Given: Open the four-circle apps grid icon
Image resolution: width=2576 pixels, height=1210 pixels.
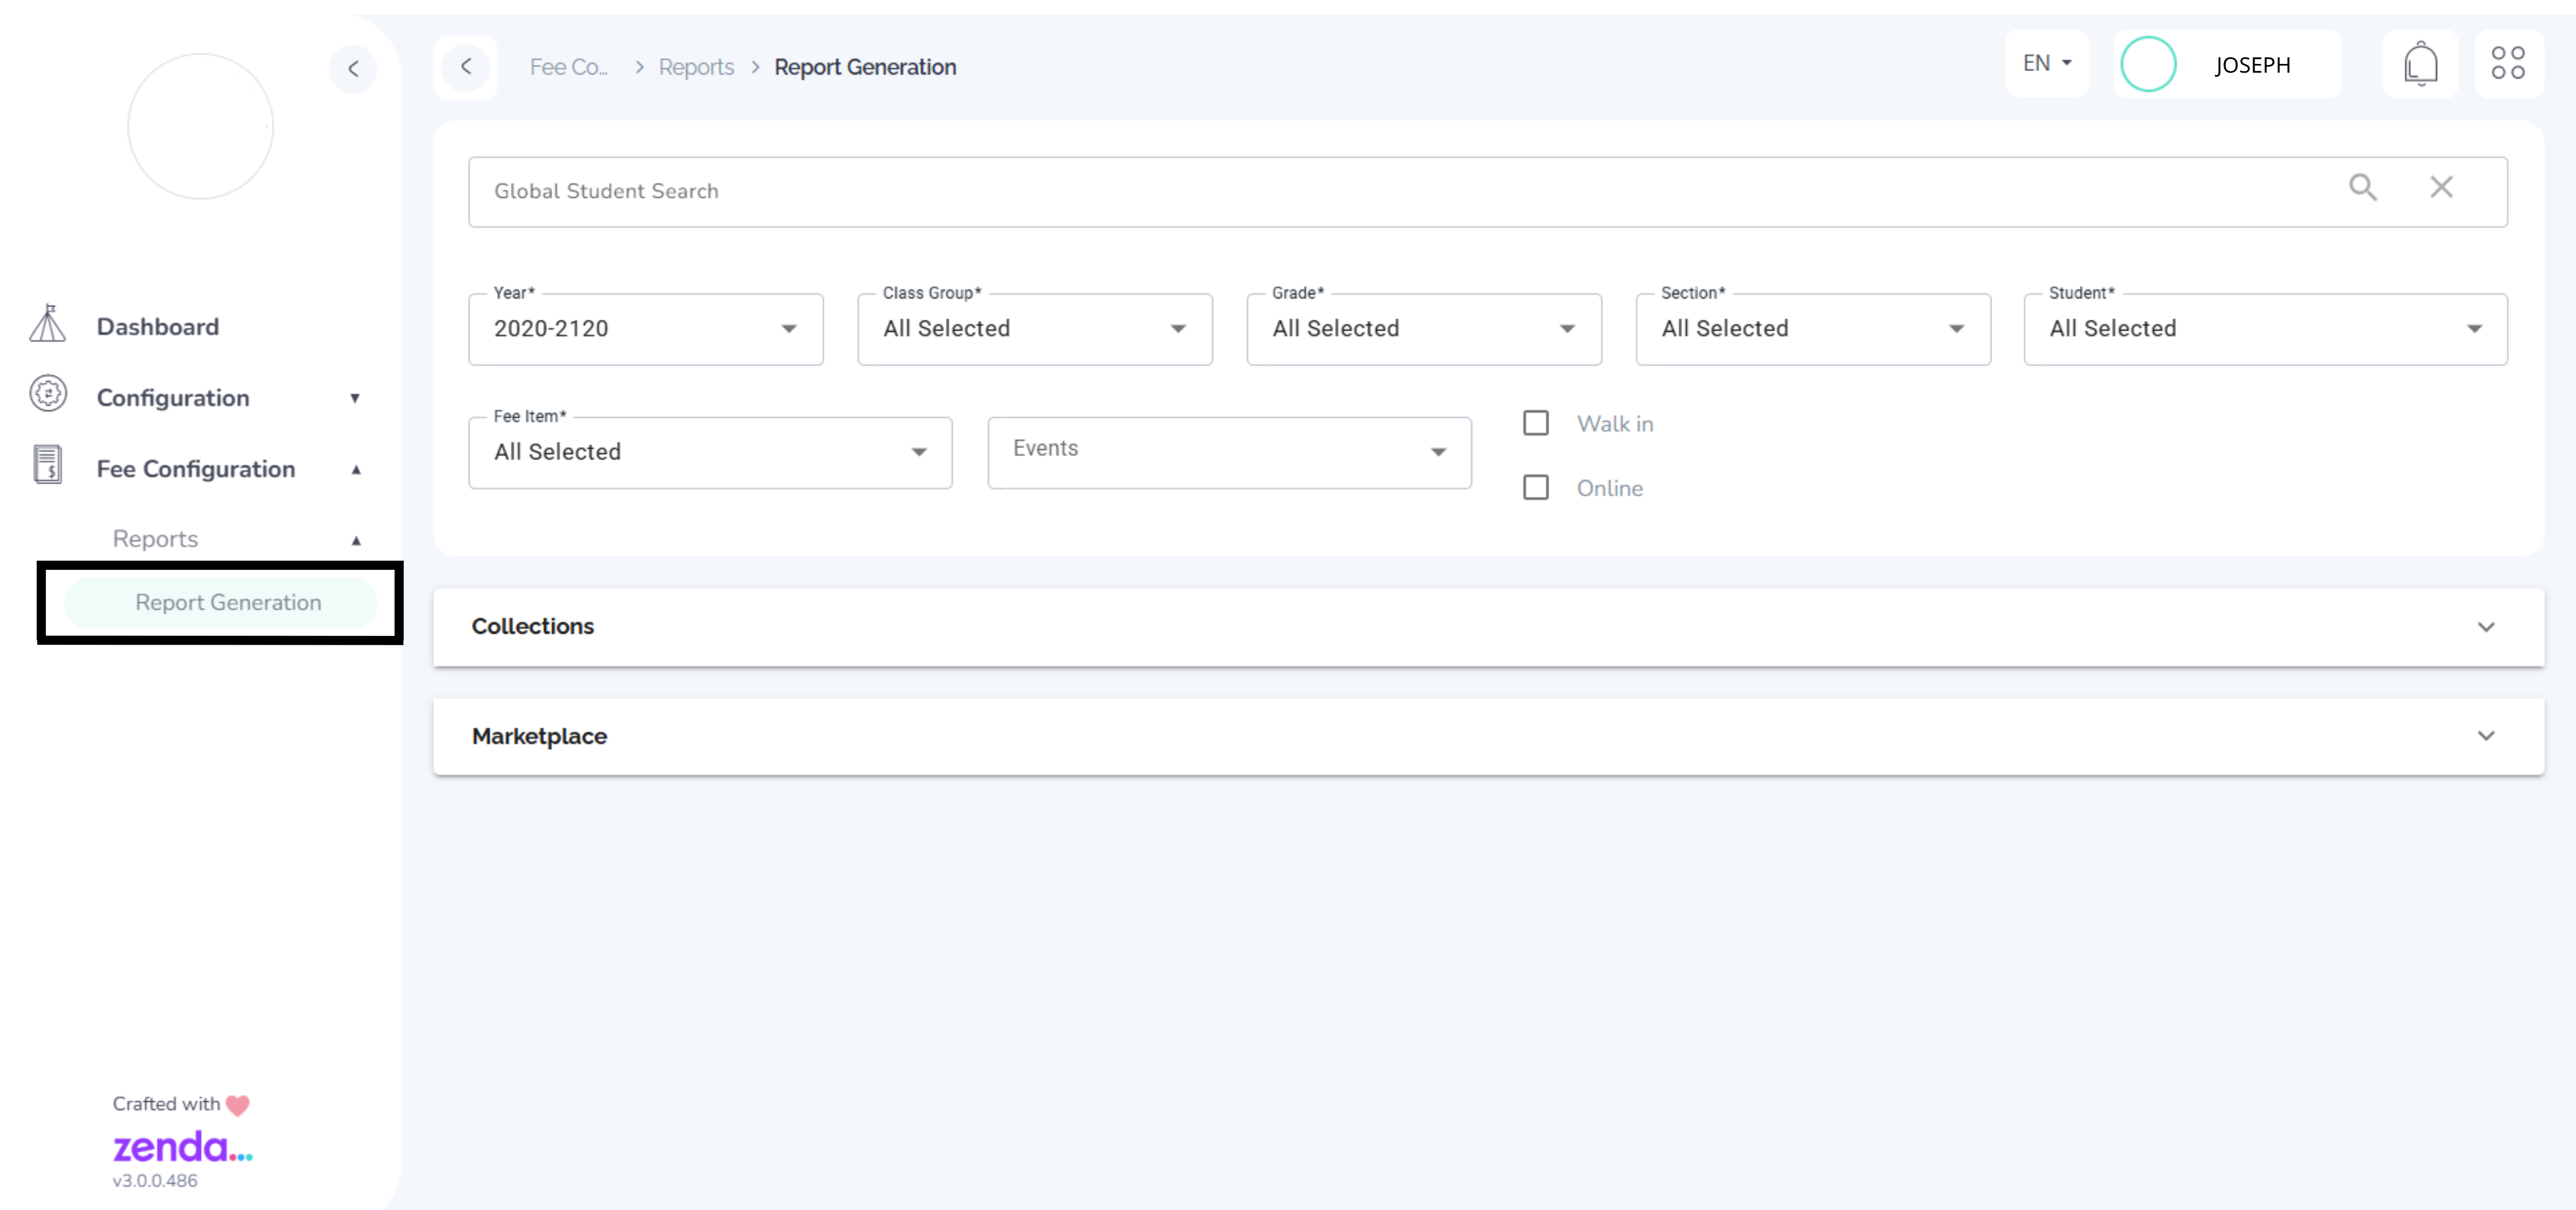Looking at the screenshot, I should coord(2508,64).
